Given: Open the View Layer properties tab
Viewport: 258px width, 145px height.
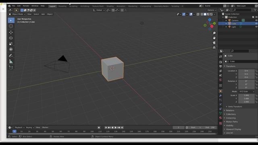Looking at the screenshot, I should point(221,71).
